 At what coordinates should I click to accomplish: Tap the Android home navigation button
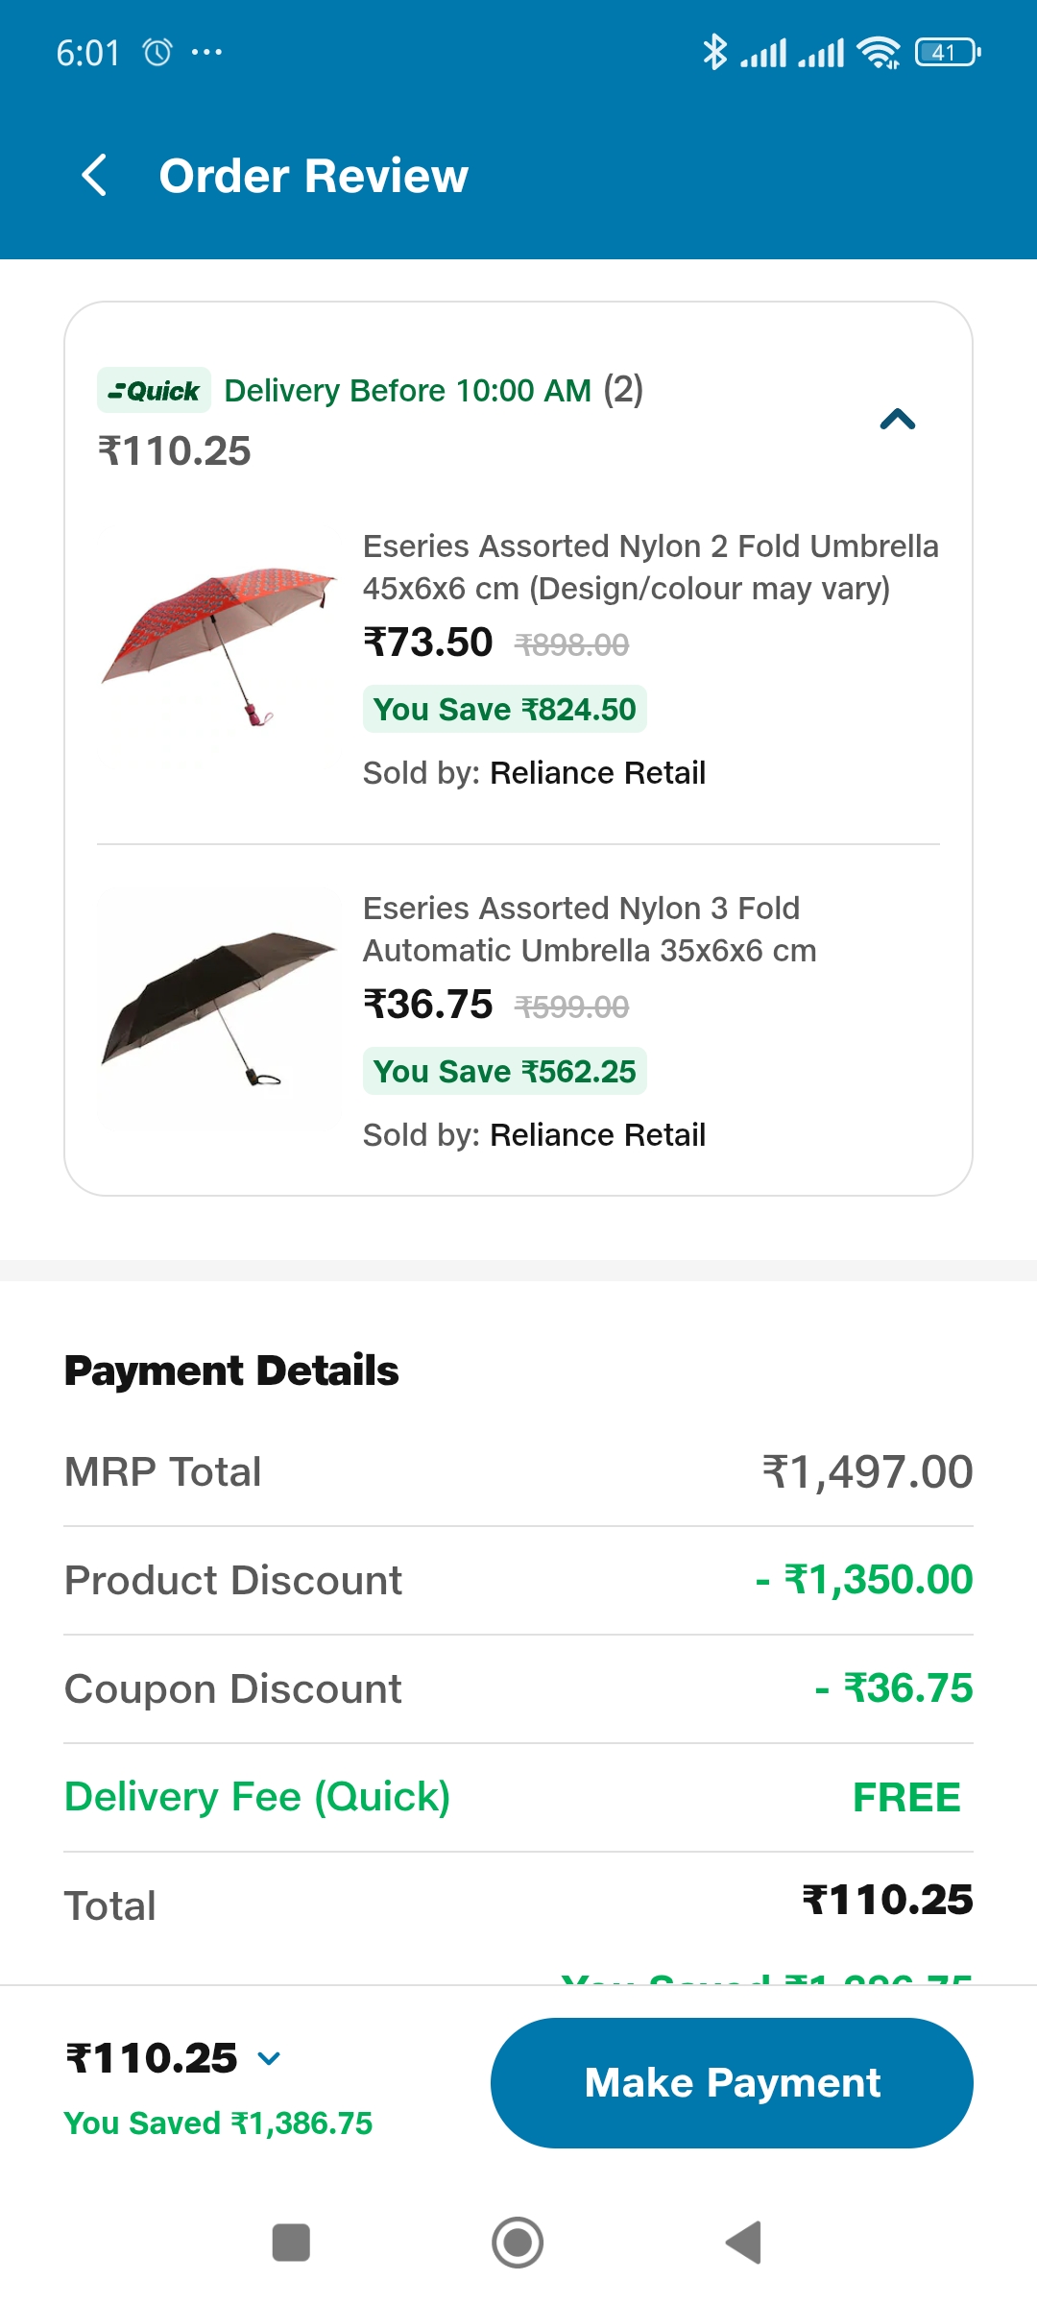518,2243
